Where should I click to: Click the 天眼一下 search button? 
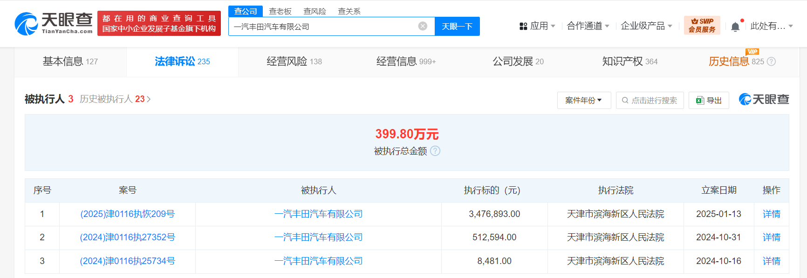click(x=457, y=26)
